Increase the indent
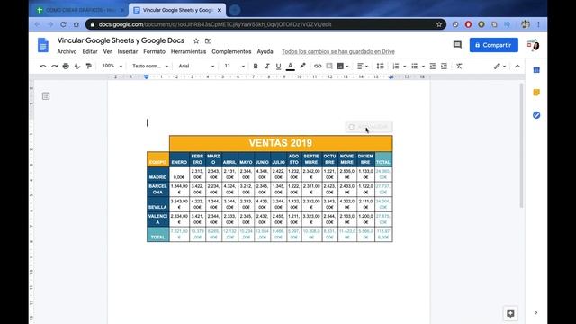Screen dimensions: 576x324 (444, 66)
